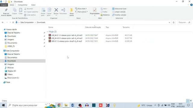Select Rede in navigation pane
Image resolution: width=193 pixels, height=108 pixels.
tap(8, 82)
